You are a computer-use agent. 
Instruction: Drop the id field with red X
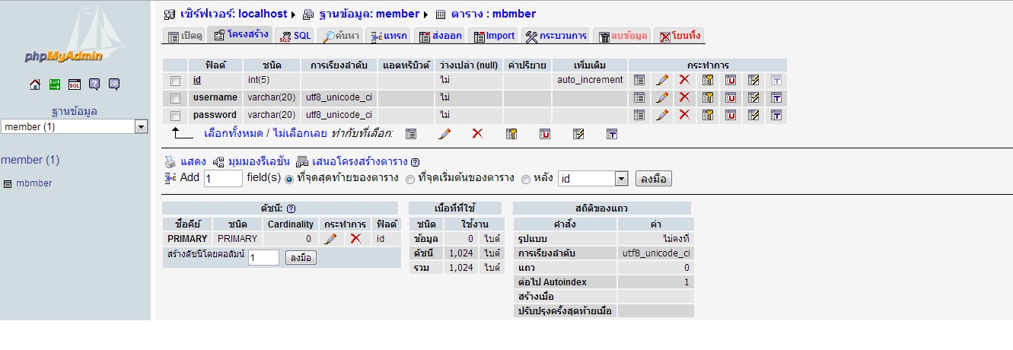pyautogui.click(x=684, y=79)
